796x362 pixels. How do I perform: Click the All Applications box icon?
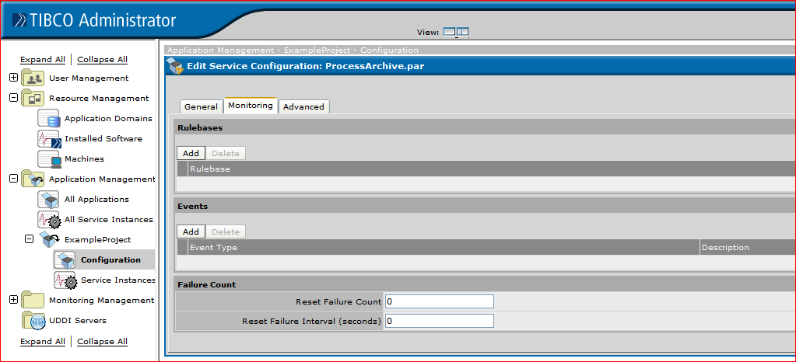tap(49, 199)
